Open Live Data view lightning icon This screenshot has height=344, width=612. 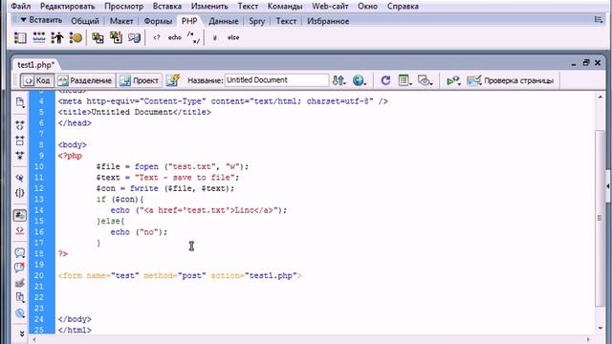(172, 80)
